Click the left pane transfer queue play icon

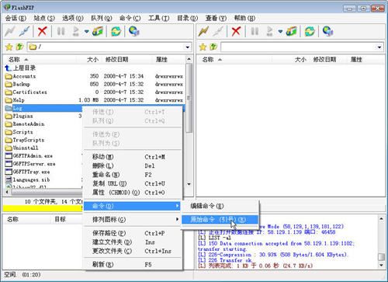coord(76,31)
